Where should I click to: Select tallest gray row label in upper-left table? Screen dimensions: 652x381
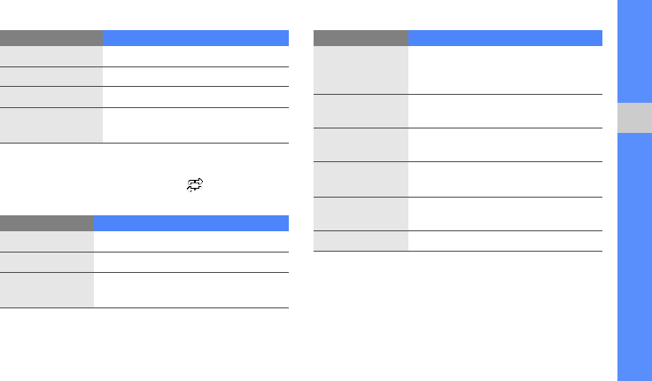click(x=51, y=125)
